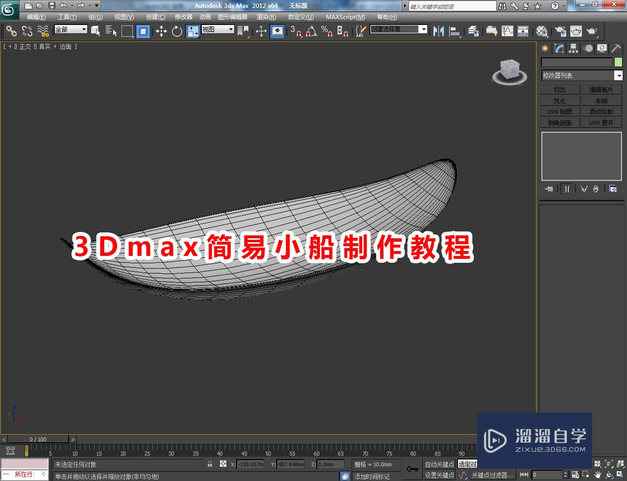
Task: Activate the Select and Scale tool
Action: tap(193, 31)
